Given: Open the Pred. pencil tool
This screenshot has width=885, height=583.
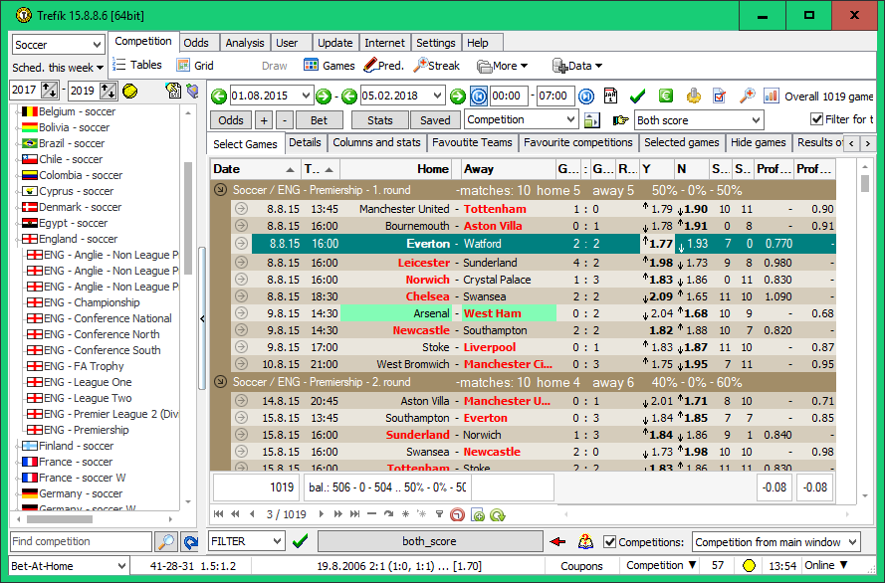Looking at the screenshot, I should click(384, 66).
